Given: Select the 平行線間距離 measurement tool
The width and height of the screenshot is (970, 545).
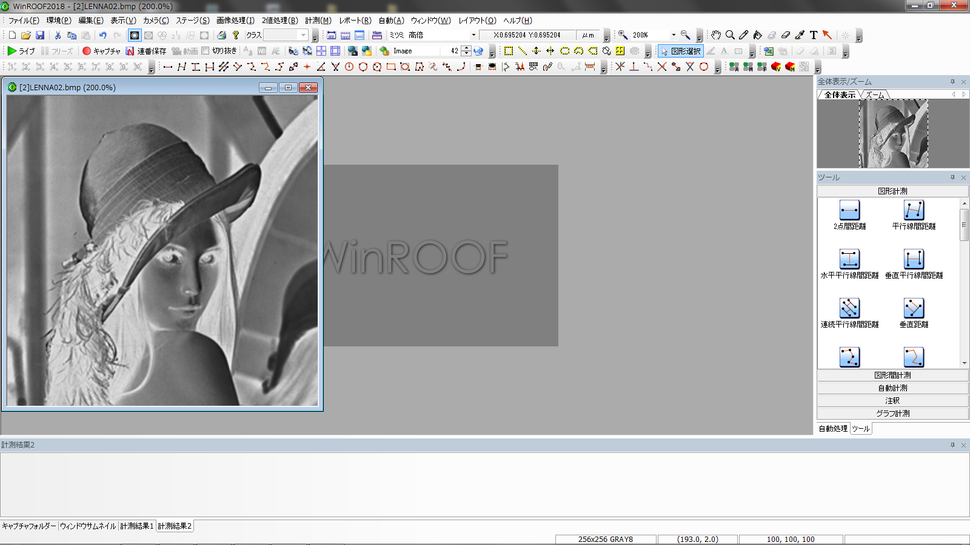Looking at the screenshot, I should pos(914,215).
